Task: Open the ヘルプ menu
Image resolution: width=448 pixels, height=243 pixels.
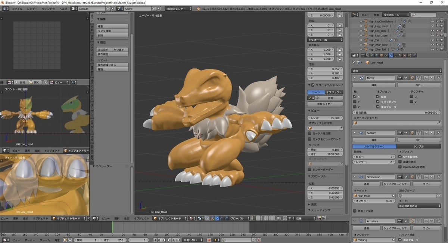Action: click(x=63, y=8)
